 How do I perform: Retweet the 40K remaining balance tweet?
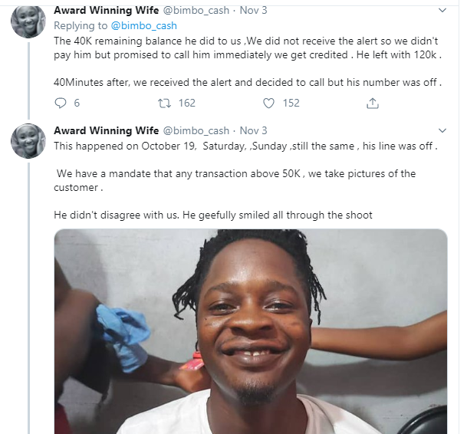tap(163, 103)
